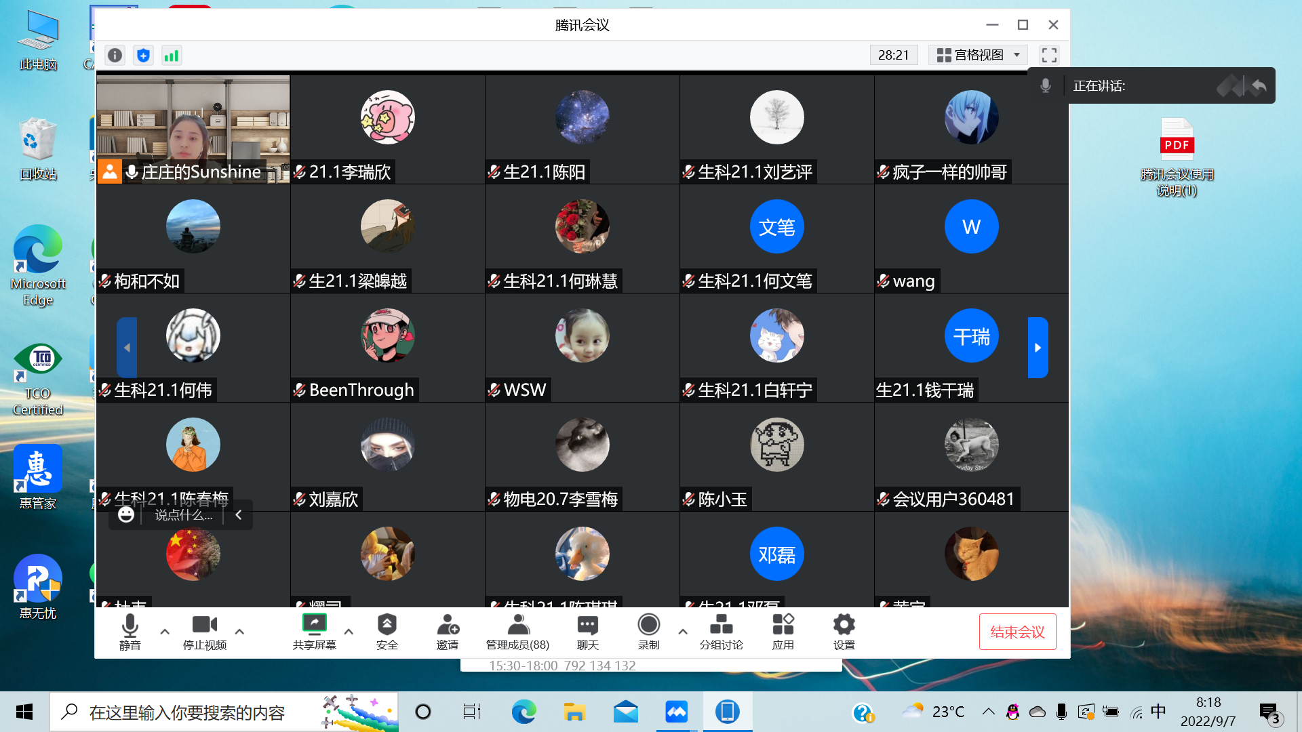The height and width of the screenshot is (732, 1302).
Task: Expand the arrow next to 共享屏幕
Action: 349,631
